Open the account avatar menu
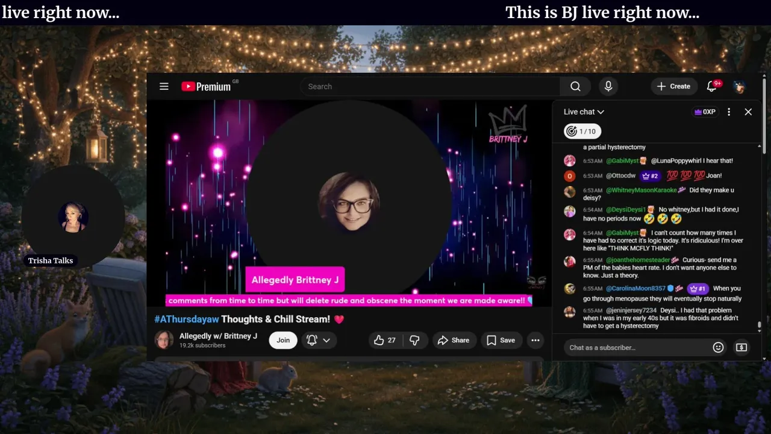The width and height of the screenshot is (771, 434). pyautogui.click(x=739, y=86)
